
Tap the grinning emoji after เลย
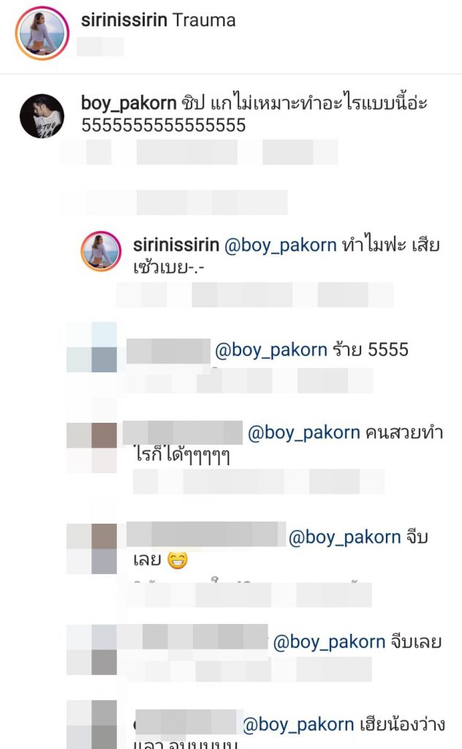tap(178, 560)
